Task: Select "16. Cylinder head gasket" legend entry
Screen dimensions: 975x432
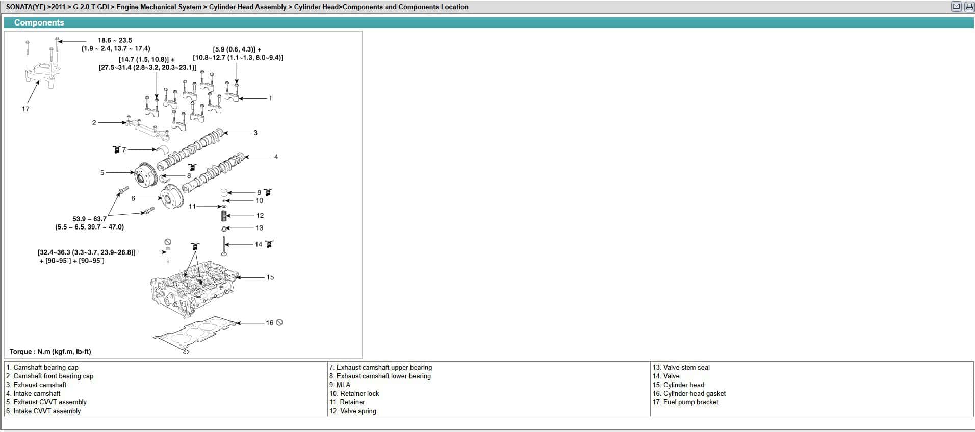Action: [689, 393]
